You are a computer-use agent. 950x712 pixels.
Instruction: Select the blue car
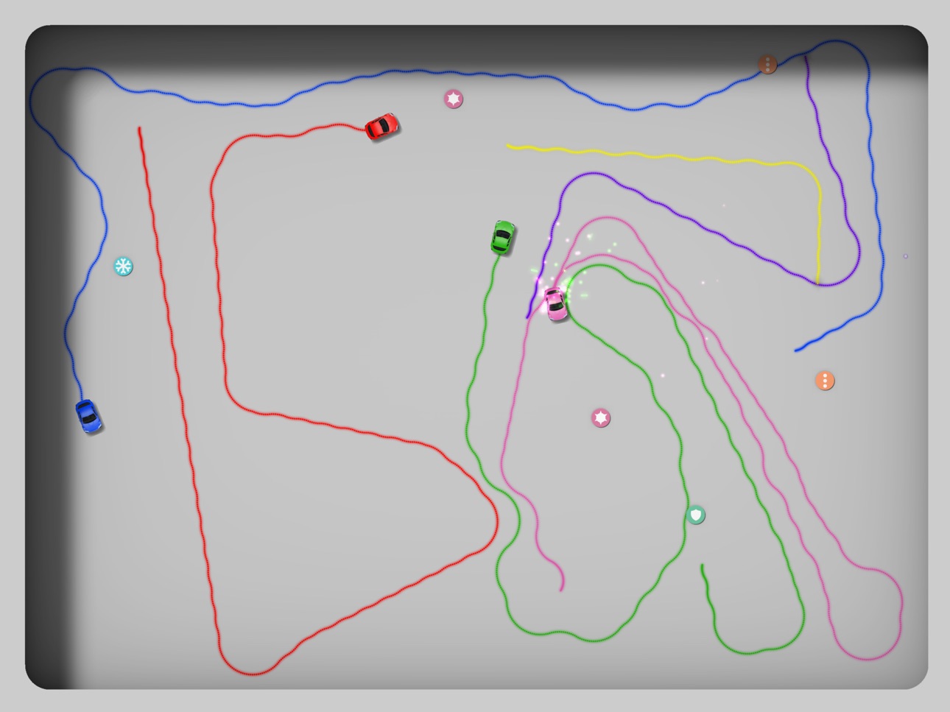tap(88, 416)
